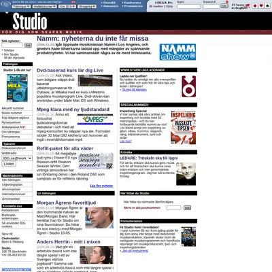
Task: Select Nästa nummer in sidebar menu
Action: (12, 113)
